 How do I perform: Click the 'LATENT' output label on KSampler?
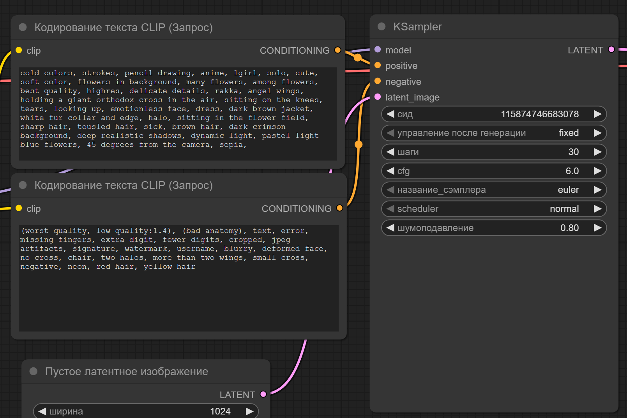tap(585, 50)
